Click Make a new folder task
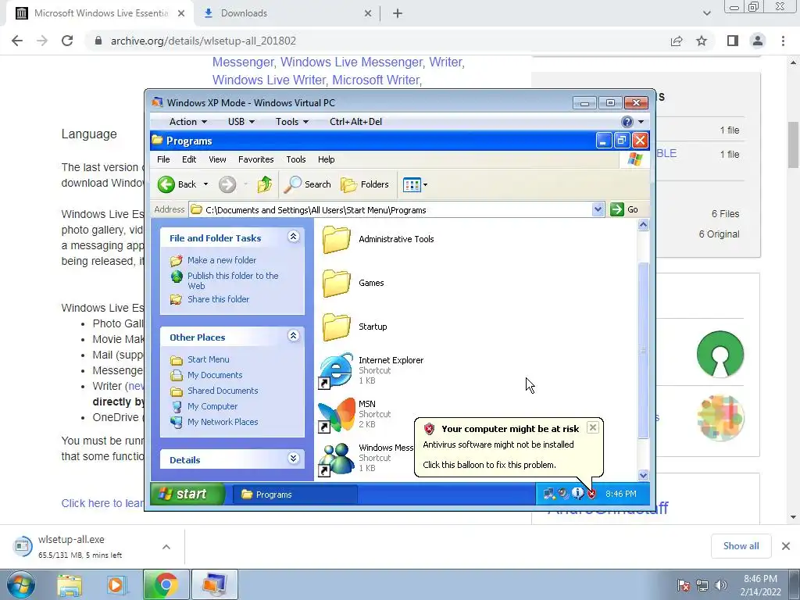 (221, 260)
